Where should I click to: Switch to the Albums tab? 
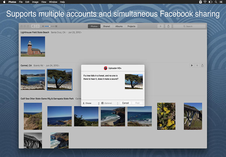coord(119,26)
